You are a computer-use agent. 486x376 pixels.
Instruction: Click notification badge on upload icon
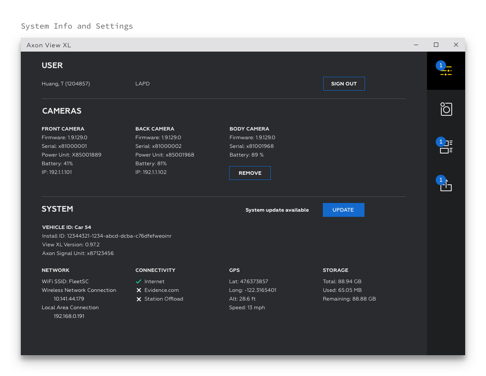(x=441, y=180)
